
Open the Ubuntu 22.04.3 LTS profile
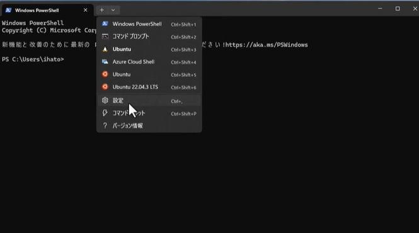149,87
